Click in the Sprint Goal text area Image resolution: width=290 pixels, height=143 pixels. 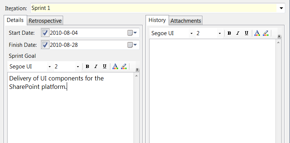click(x=71, y=108)
